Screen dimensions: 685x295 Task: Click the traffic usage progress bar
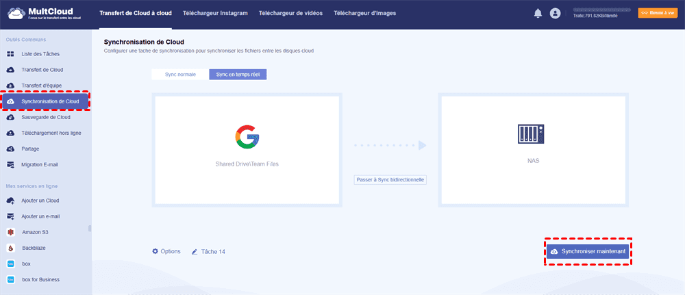602,9
